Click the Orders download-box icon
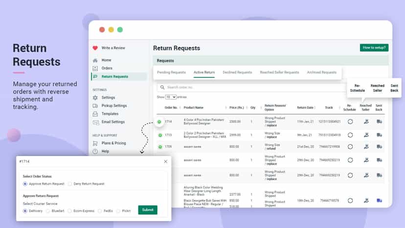Viewport: 405px width, 228px height. 95,68
